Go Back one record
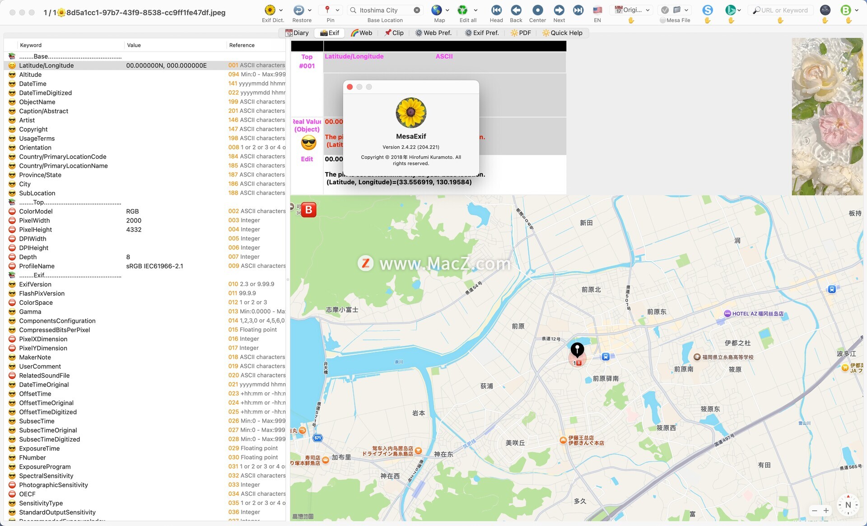The width and height of the screenshot is (867, 526). click(516, 10)
